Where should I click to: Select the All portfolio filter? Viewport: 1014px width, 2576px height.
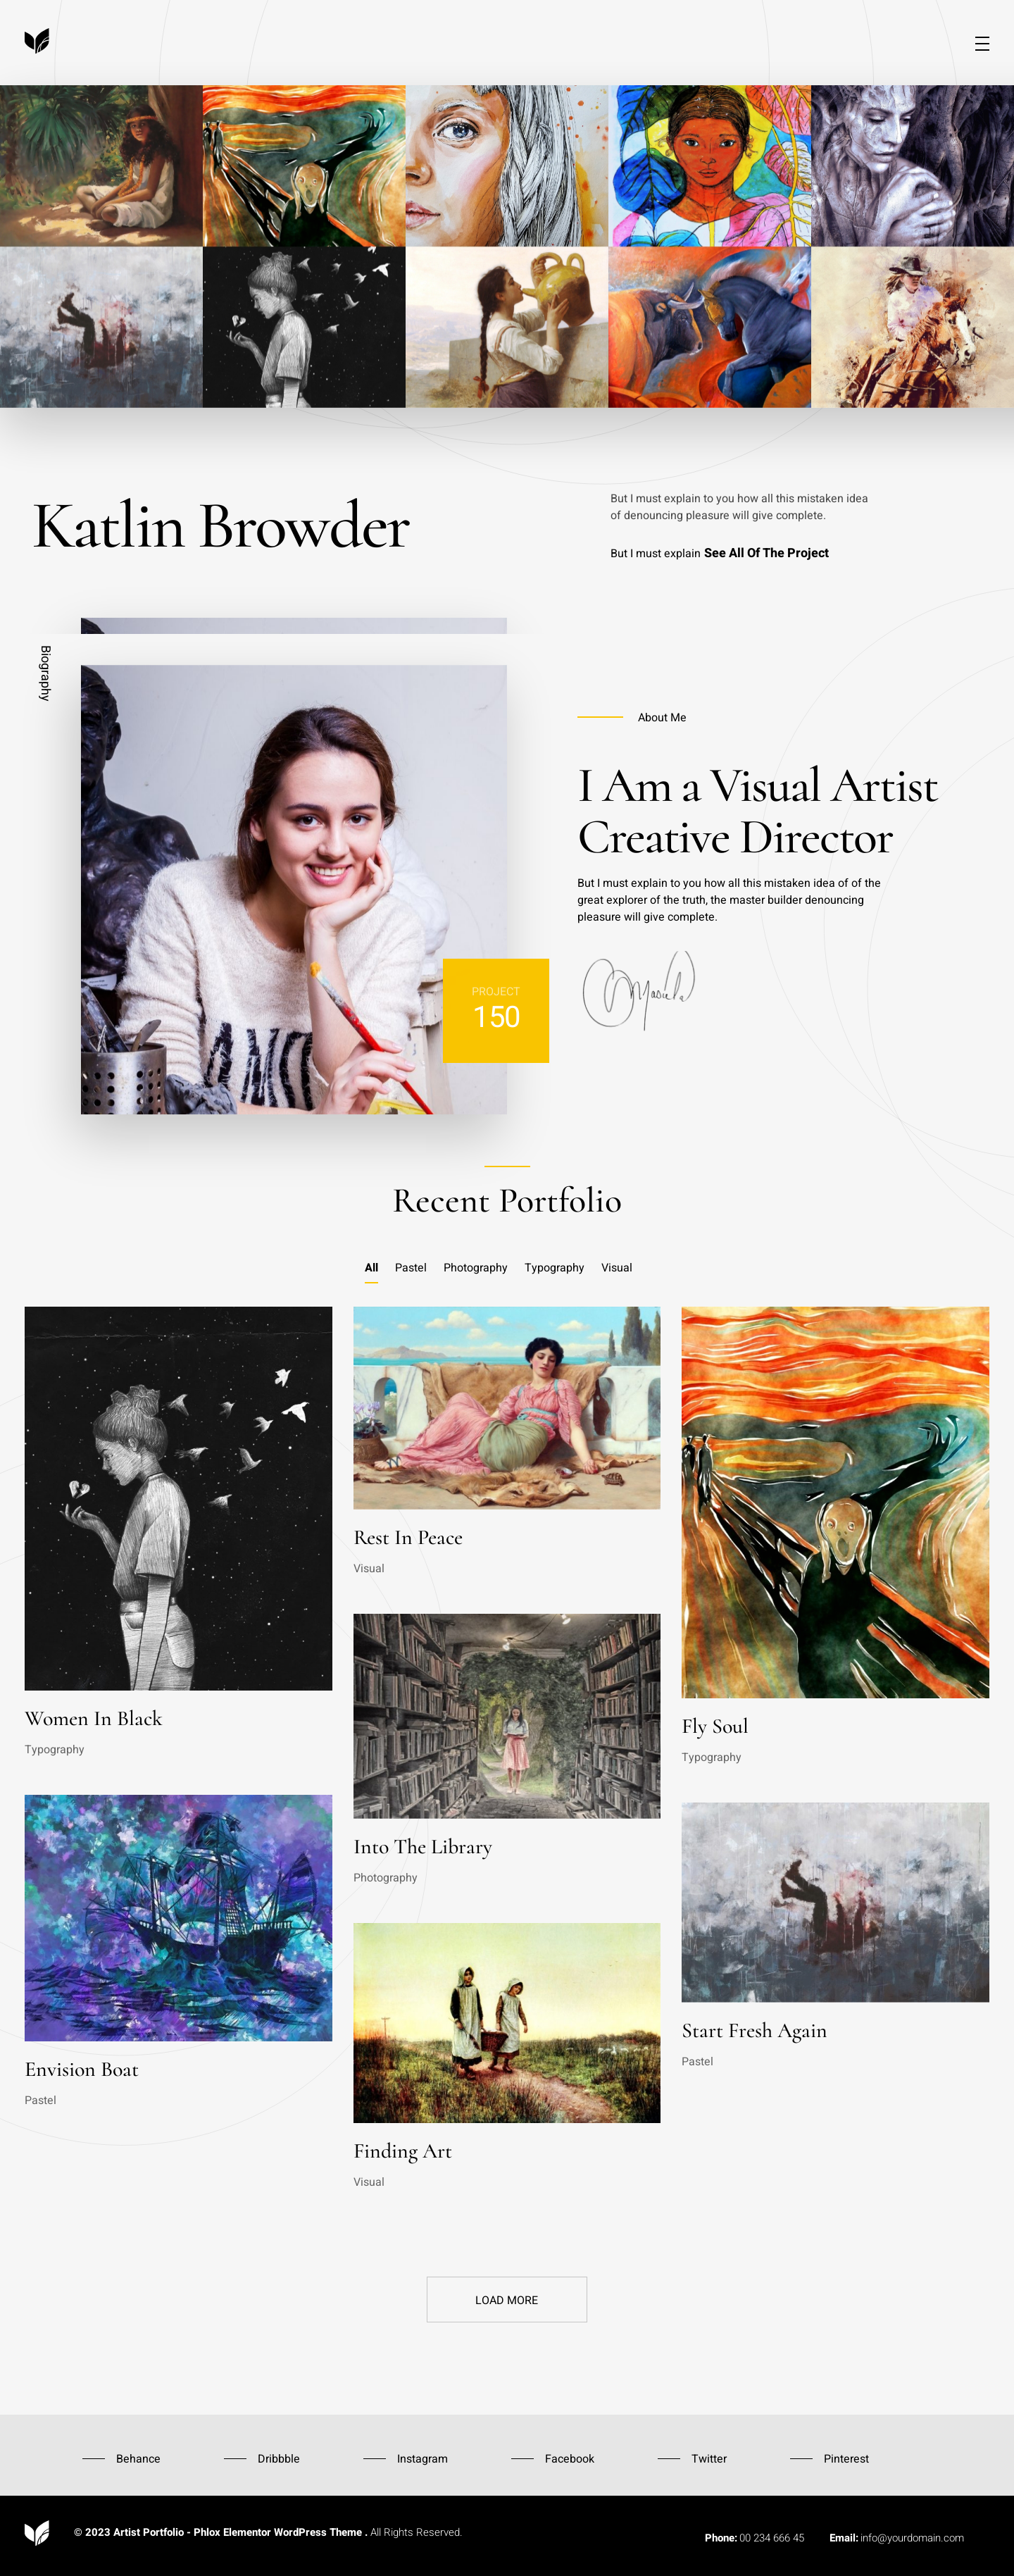[x=371, y=1267]
